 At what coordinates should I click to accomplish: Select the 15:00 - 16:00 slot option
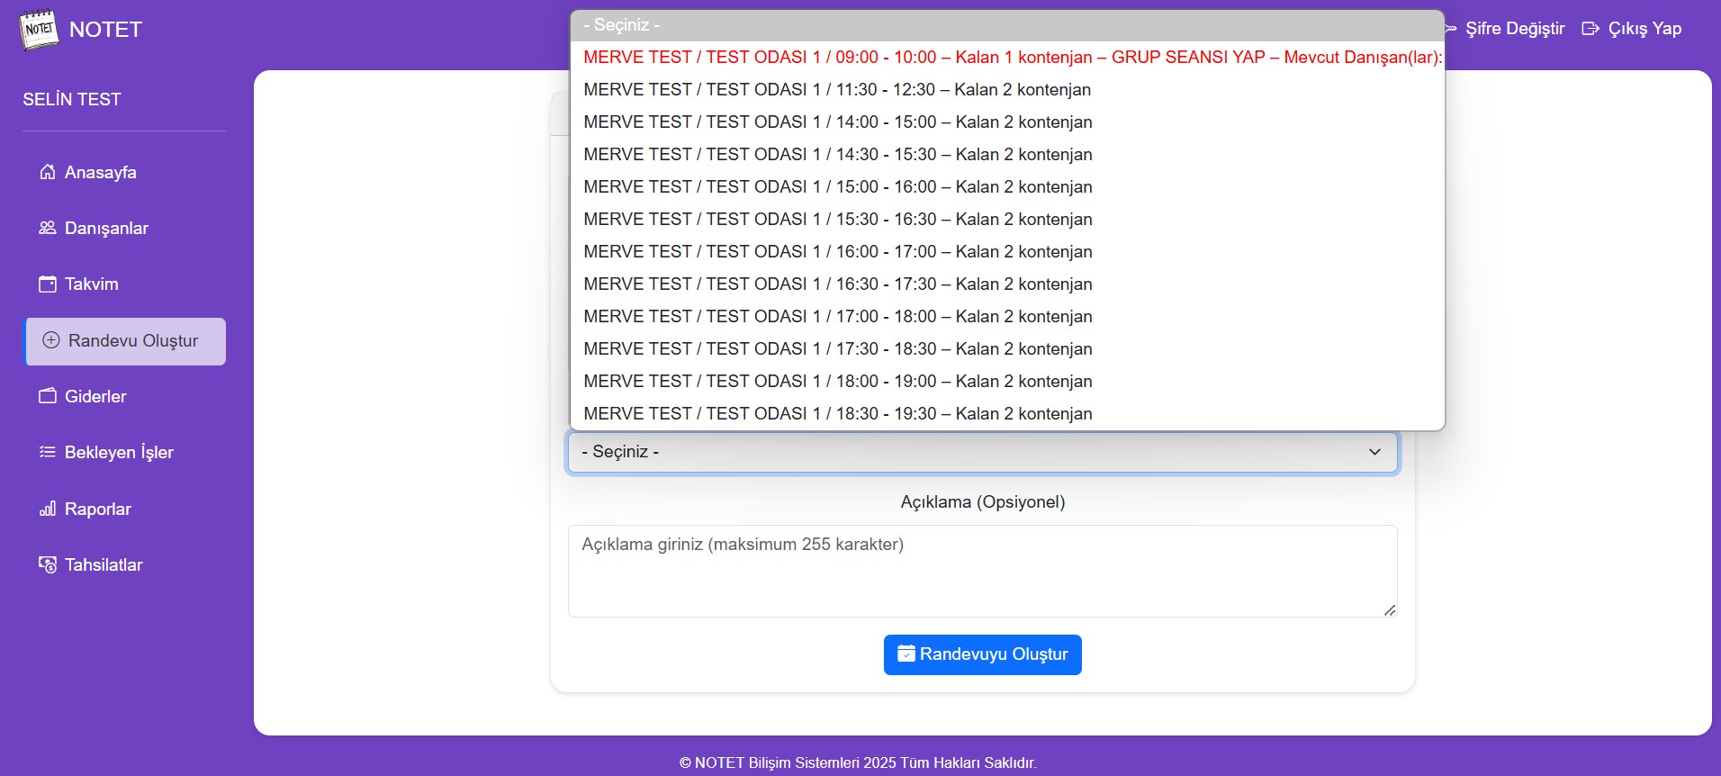(x=1007, y=187)
